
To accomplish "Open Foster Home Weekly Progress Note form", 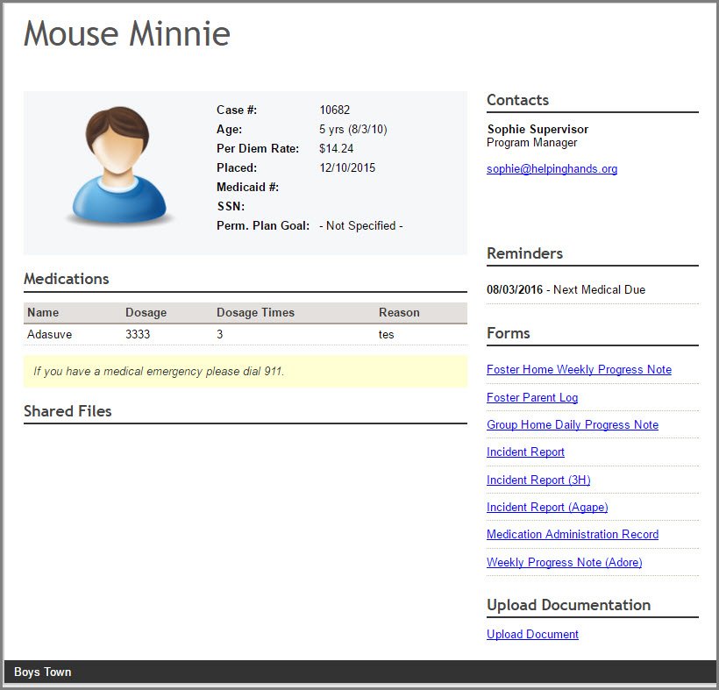I will tap(579, 369).
